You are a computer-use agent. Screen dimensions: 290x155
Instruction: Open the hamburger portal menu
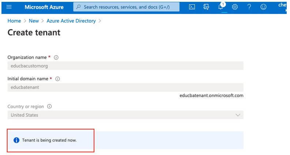9,7
